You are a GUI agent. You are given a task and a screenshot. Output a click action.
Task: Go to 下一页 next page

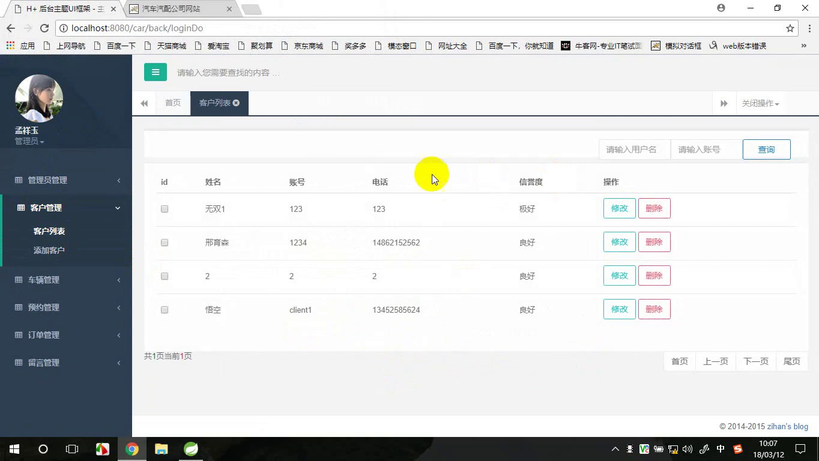pos(756,361)
